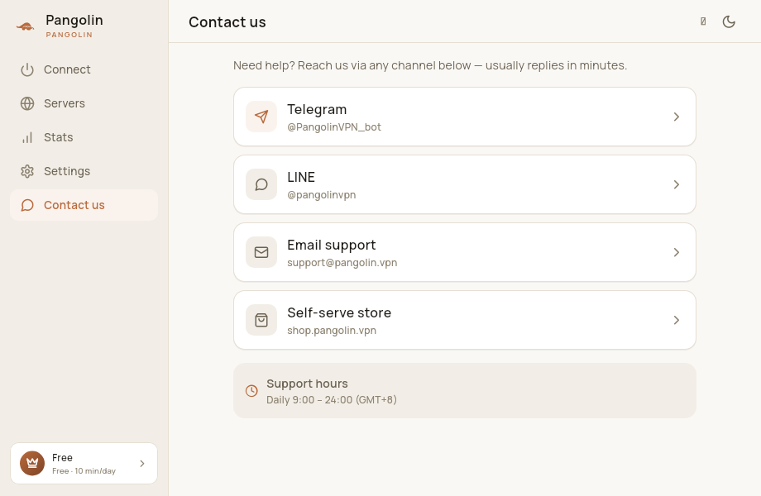
Task: Click the Connect power icon
Action: (27, 69)
